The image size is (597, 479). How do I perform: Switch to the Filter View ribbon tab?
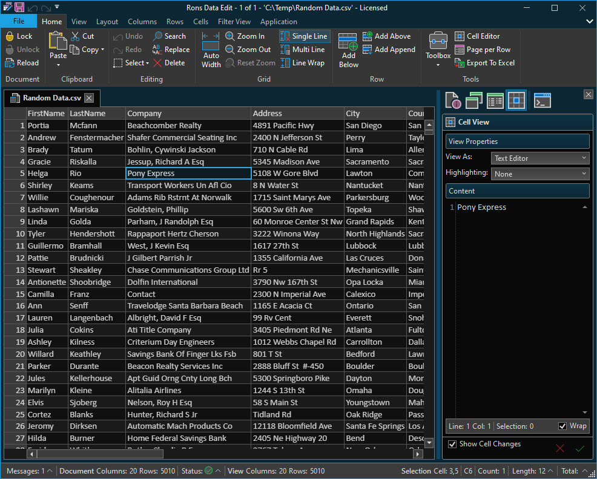click(x=234, y=21)
